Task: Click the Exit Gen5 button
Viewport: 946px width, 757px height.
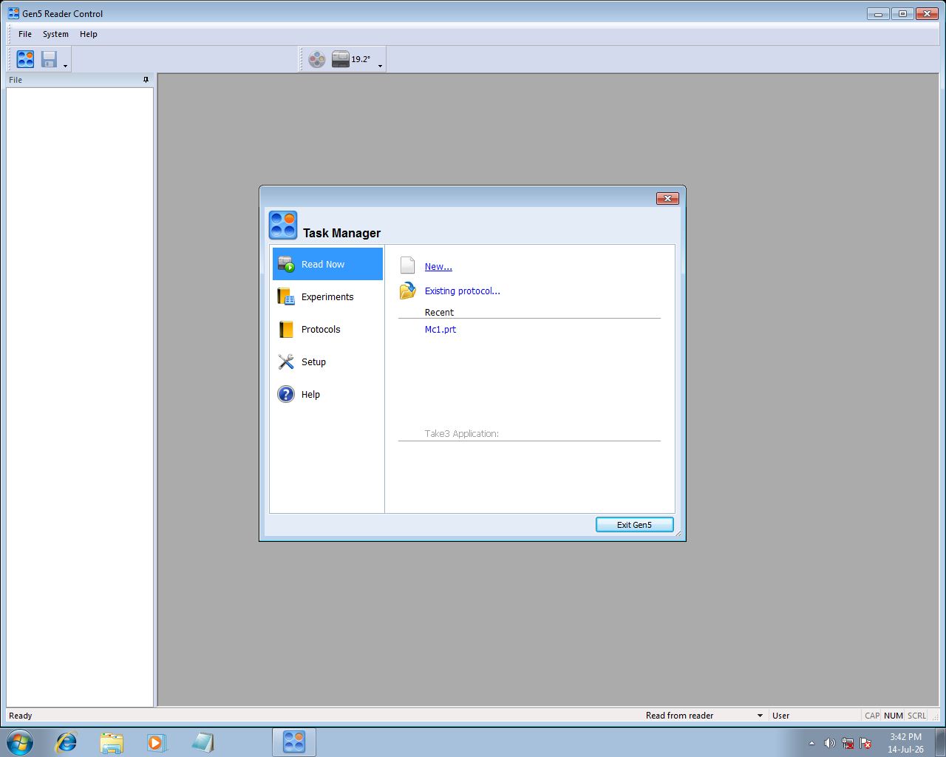Action: point(635,525)
